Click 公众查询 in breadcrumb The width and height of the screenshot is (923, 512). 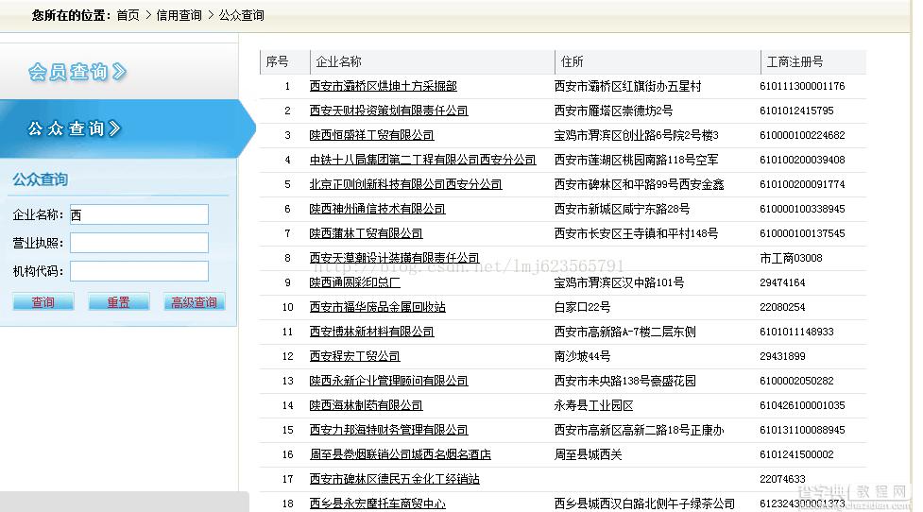pos(241,15)
